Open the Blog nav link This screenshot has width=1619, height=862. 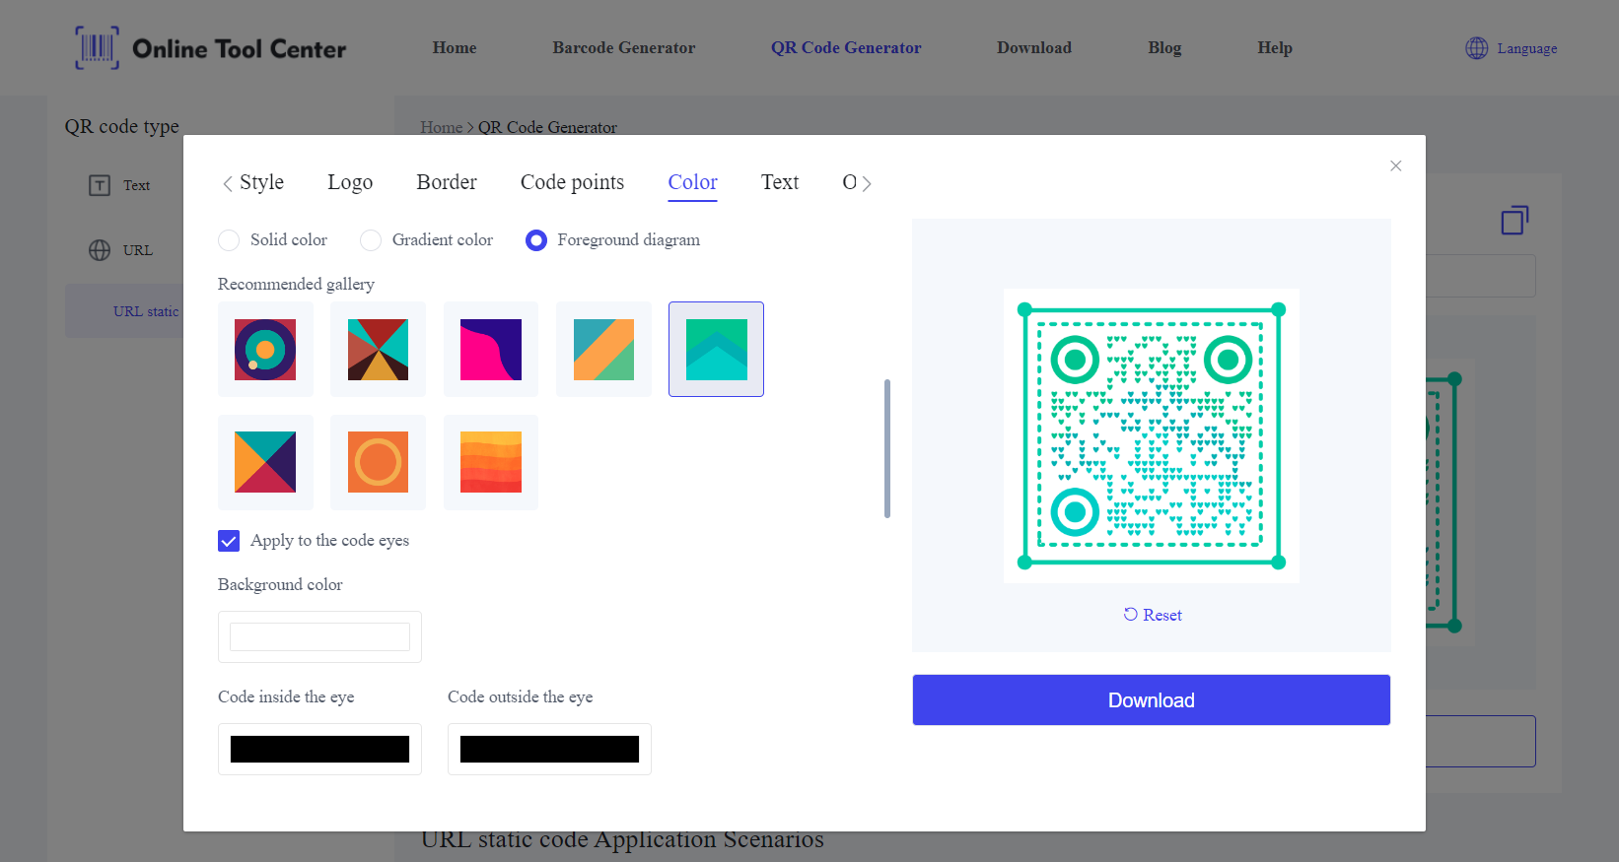[x=1164, y=47]
